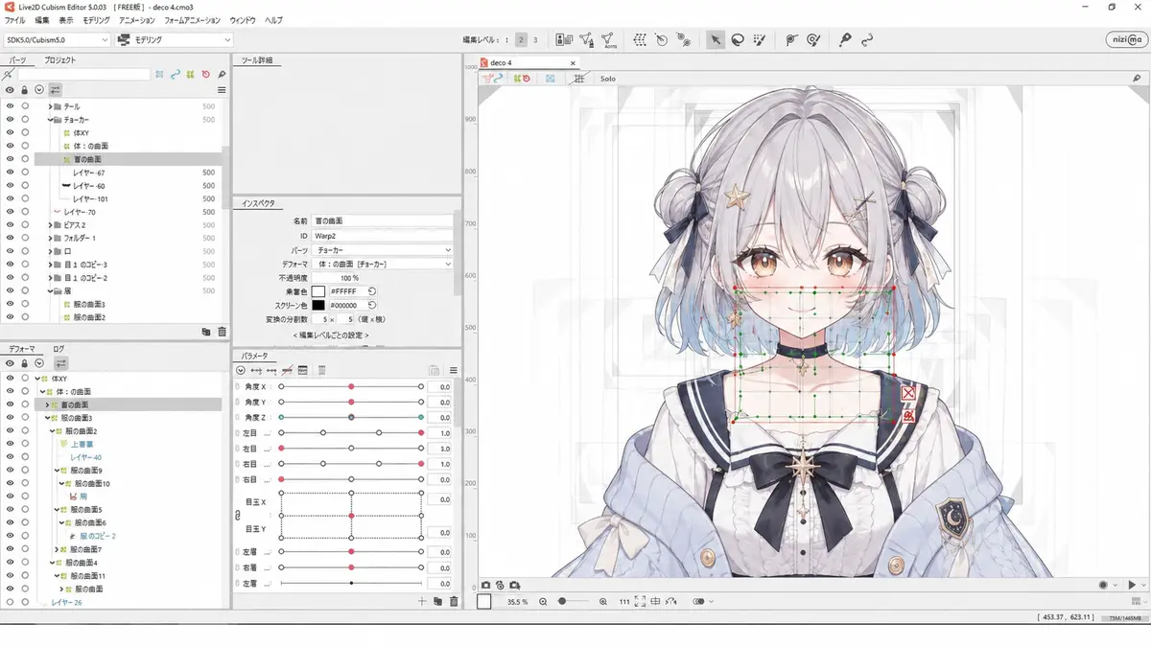Open the パーツ dropdown in Inspector
The image size is (1151, 647).
click(x=382, y=249)
